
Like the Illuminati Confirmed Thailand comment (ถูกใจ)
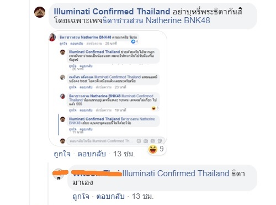point(62,154)
